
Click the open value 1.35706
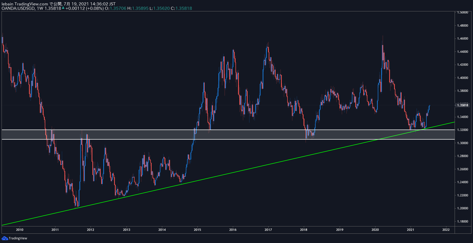118,8
